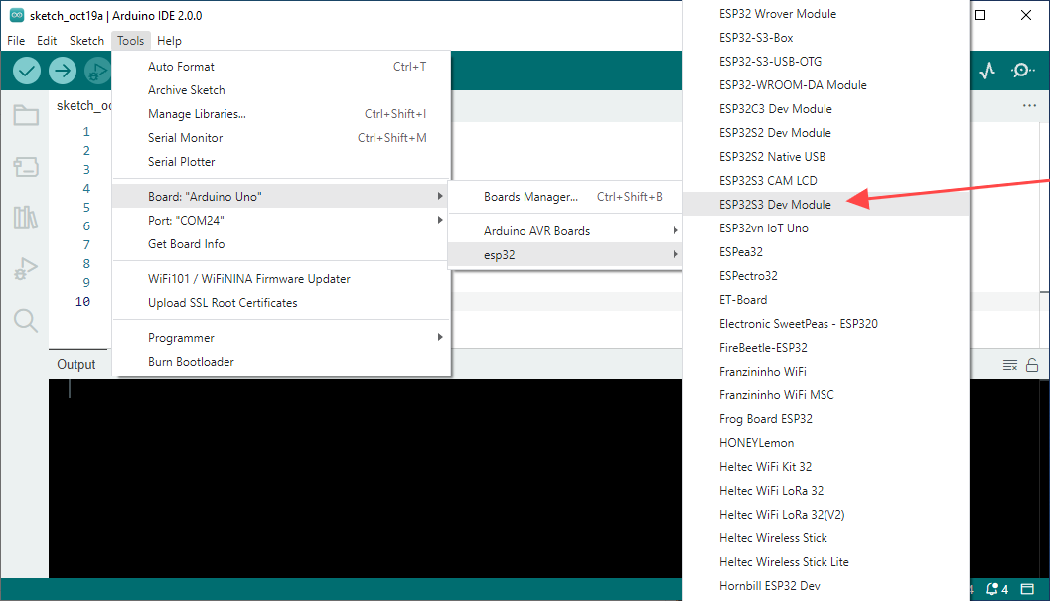This screenshot has width=1050, height=601.
Task: Clear output using the lines icon
Action: pos(1010,365)
